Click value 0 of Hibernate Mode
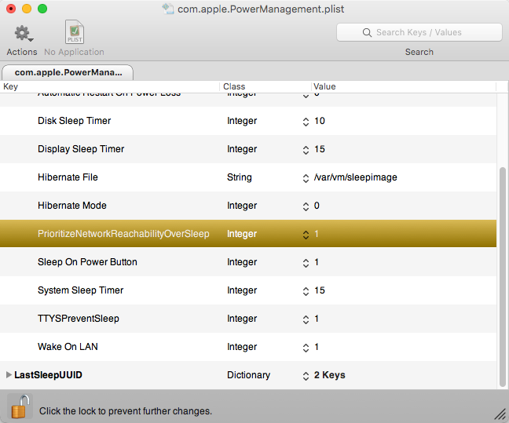This screenshot has width=509, height=423. 317,206
